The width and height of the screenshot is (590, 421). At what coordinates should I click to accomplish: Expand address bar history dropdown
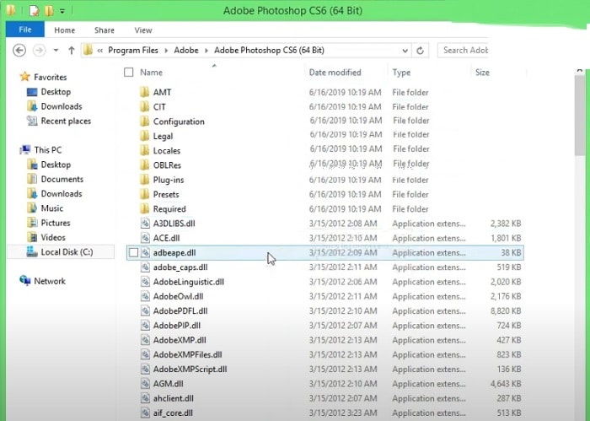[x=405, y=51]
